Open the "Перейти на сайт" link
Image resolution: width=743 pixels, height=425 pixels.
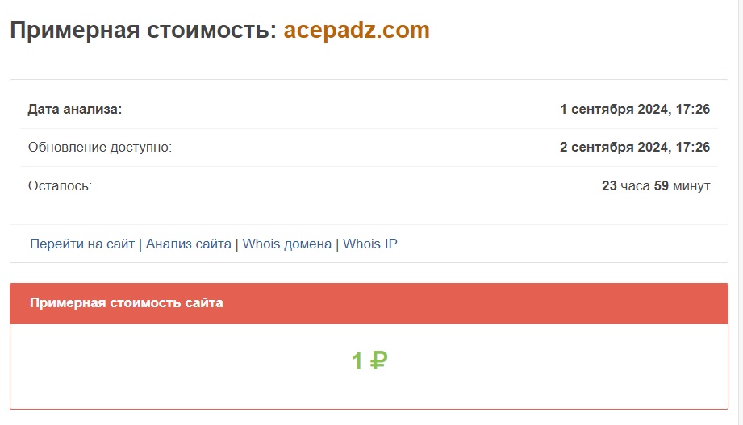(x=82, y=244)
